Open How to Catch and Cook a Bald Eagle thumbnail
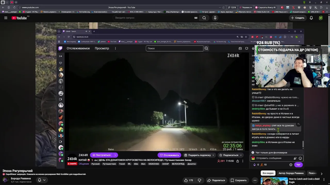 pos(274,181)
